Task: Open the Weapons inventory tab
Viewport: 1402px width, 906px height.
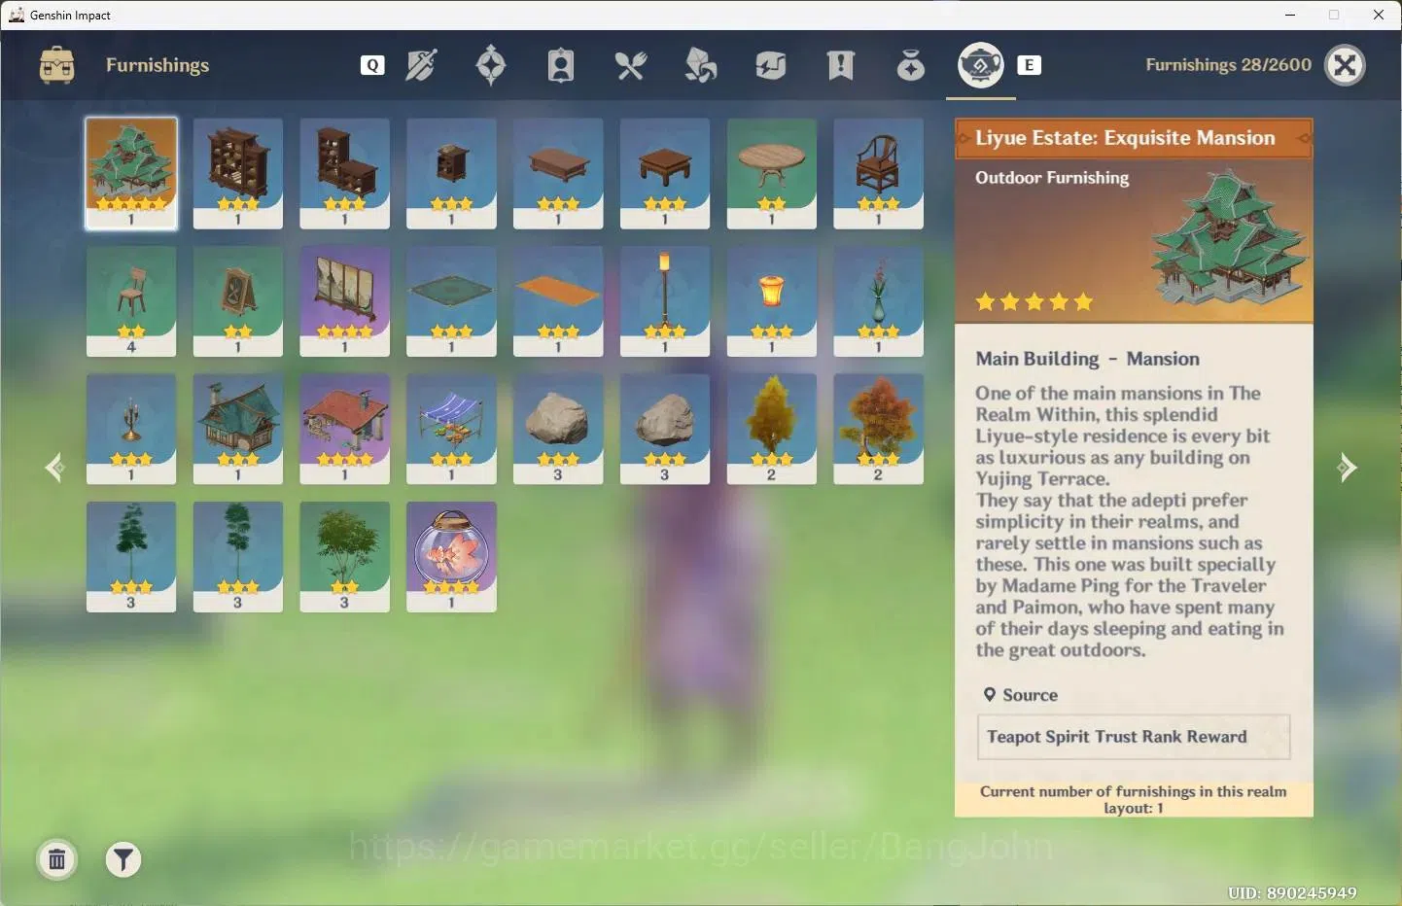Action: point(421,65)
